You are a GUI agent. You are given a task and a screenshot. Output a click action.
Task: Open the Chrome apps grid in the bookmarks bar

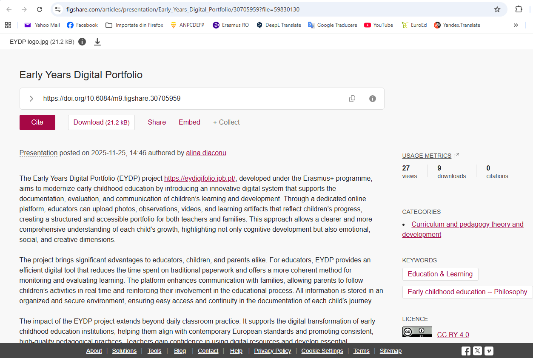tap(8, 25)
